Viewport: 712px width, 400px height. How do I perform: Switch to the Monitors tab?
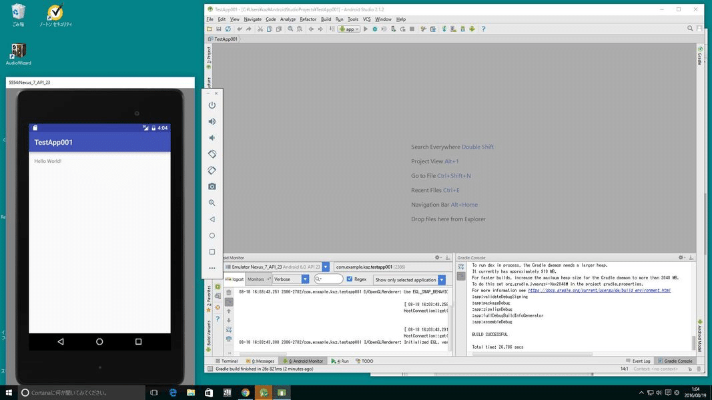258,279
